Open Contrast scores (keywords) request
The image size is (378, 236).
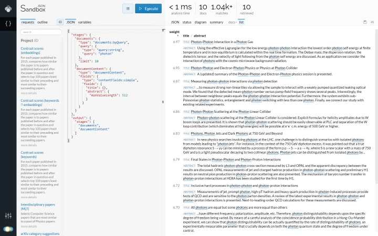[x=32, y=155]
